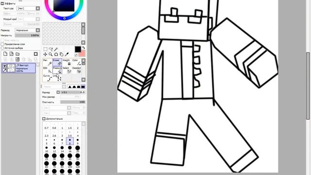Choose the Weight vector tool
The image size is (311, 175).
pyautogui.click(x=67, y=62)
